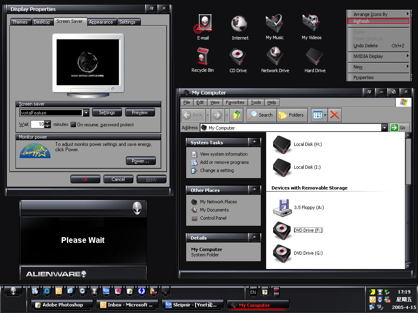
Task: Open the Back history dropdown arrow
Action: 208,115
